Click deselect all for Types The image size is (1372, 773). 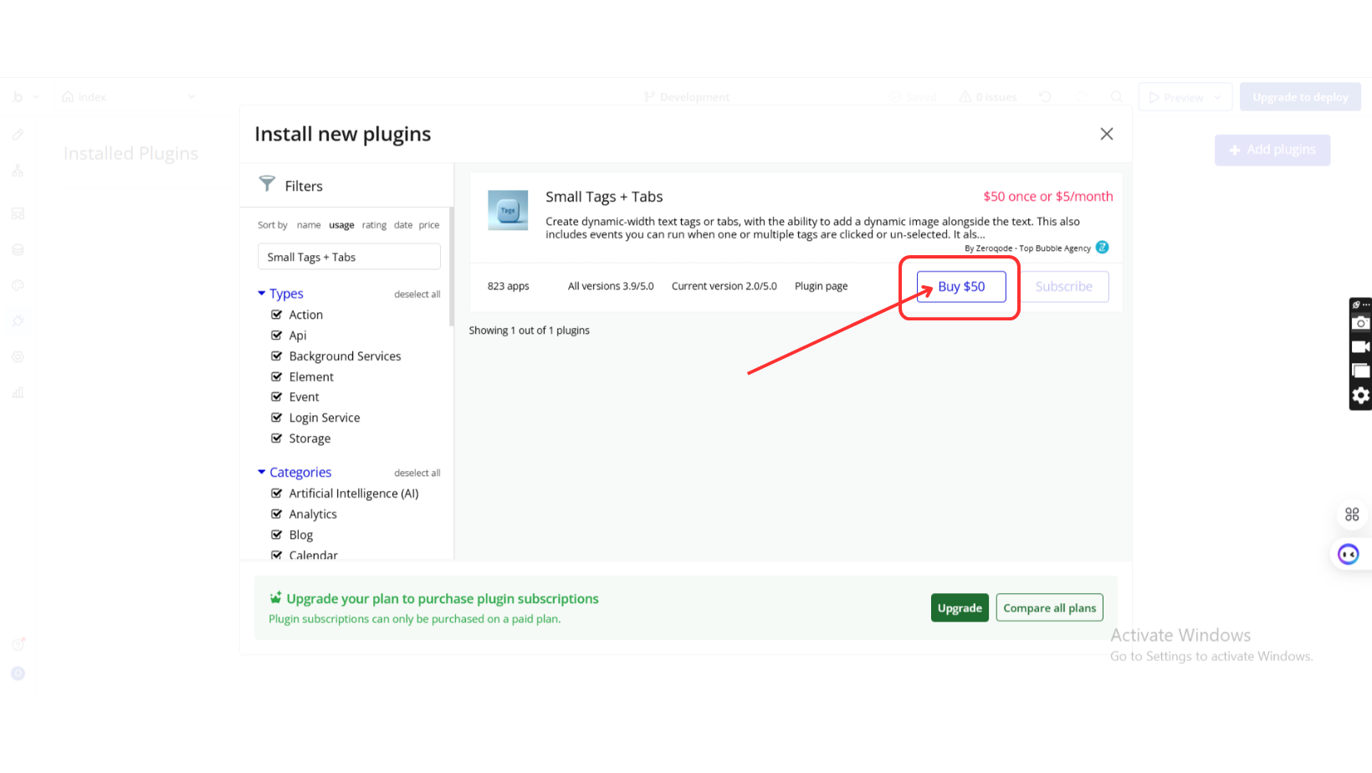pos(417,294)
